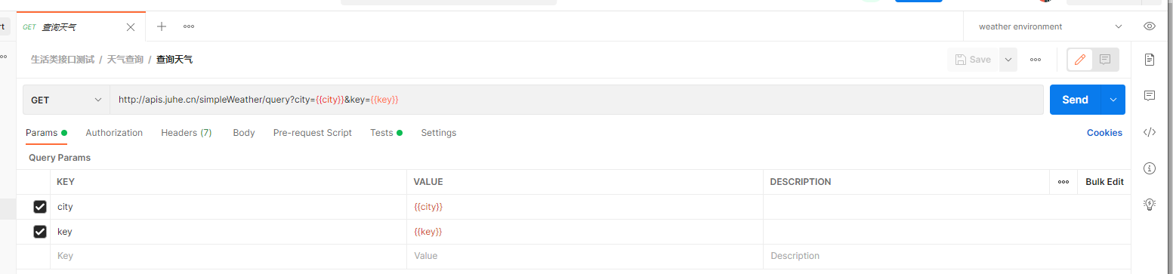Image resolution: width=1173 pixels, height=274 pixels.
Task: Uncheck the key parameter checkbox
Action: 40,232
